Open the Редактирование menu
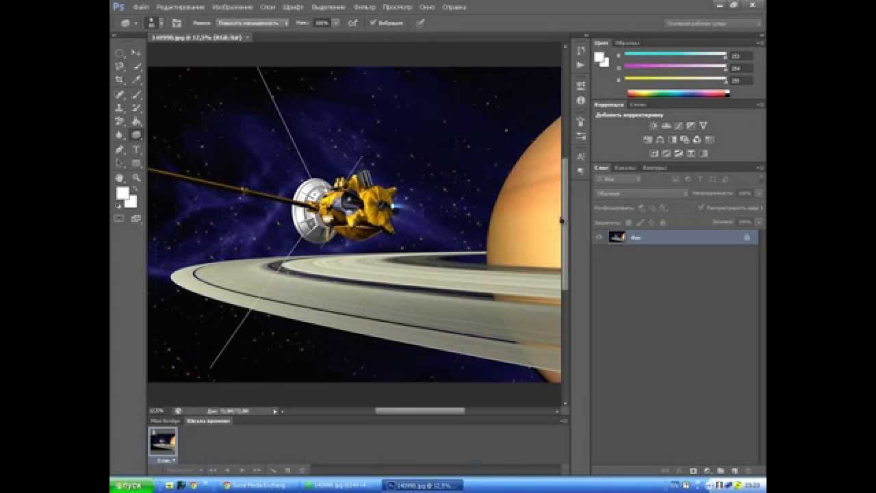The image size is (876, 493). (180, 7)
